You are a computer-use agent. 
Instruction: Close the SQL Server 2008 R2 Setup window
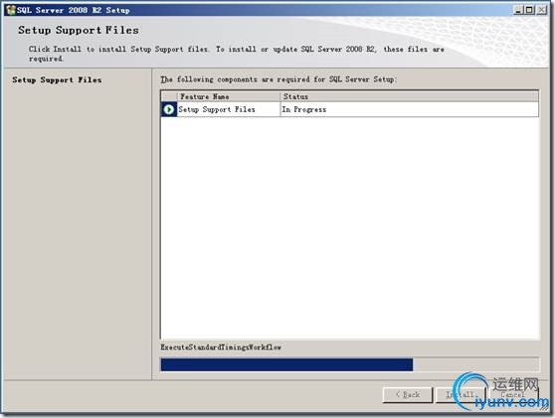(541, 10)
